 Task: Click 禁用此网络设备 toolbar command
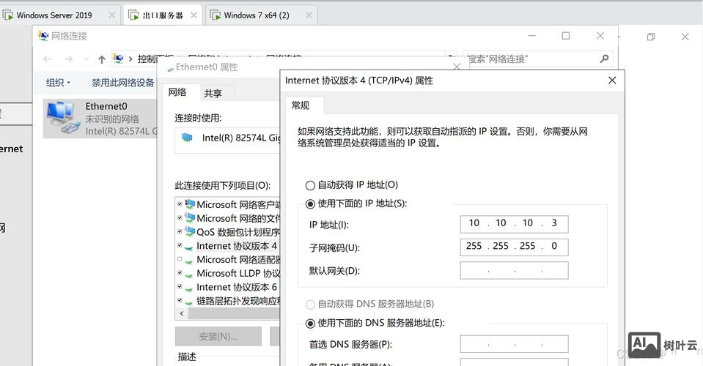pos(122,82)
